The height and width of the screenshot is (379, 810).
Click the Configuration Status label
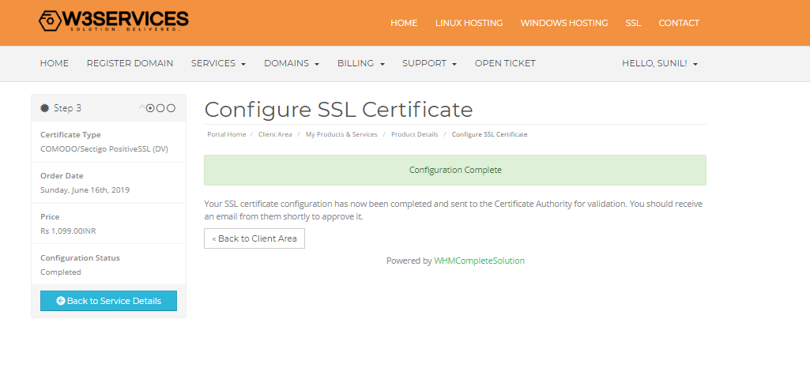coord(80,257)
